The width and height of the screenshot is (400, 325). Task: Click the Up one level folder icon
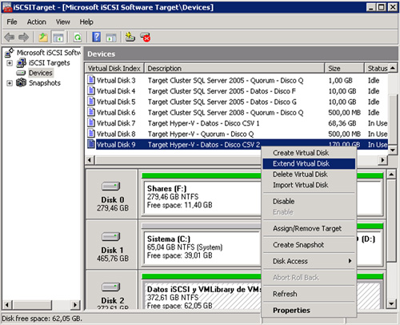43,37
